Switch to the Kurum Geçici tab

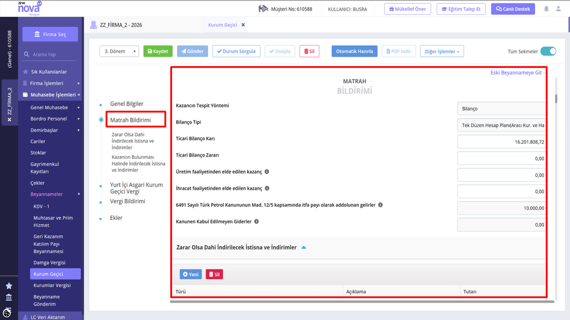click(x=223, y=24)
